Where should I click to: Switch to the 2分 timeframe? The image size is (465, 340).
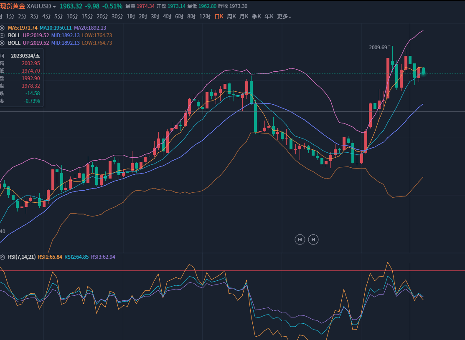[22, 17]
